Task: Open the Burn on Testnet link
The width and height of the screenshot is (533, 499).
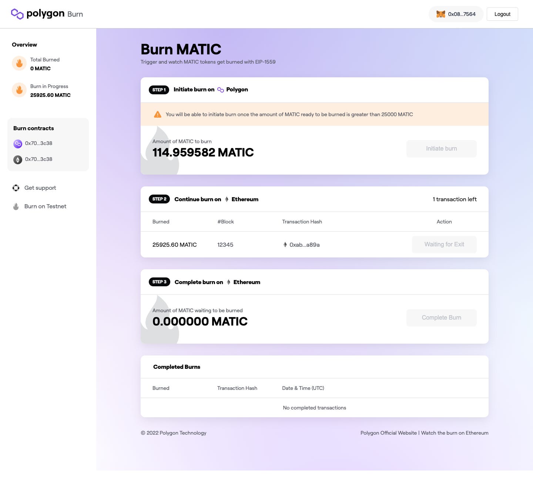Action: point(45,206)
